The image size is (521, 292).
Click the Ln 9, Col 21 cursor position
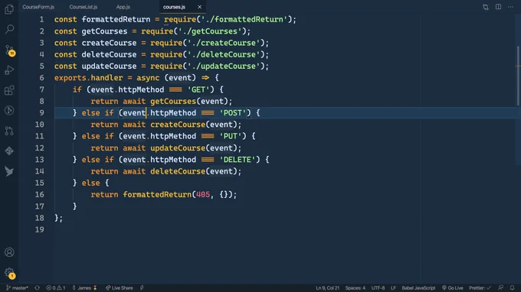(328, 287)
